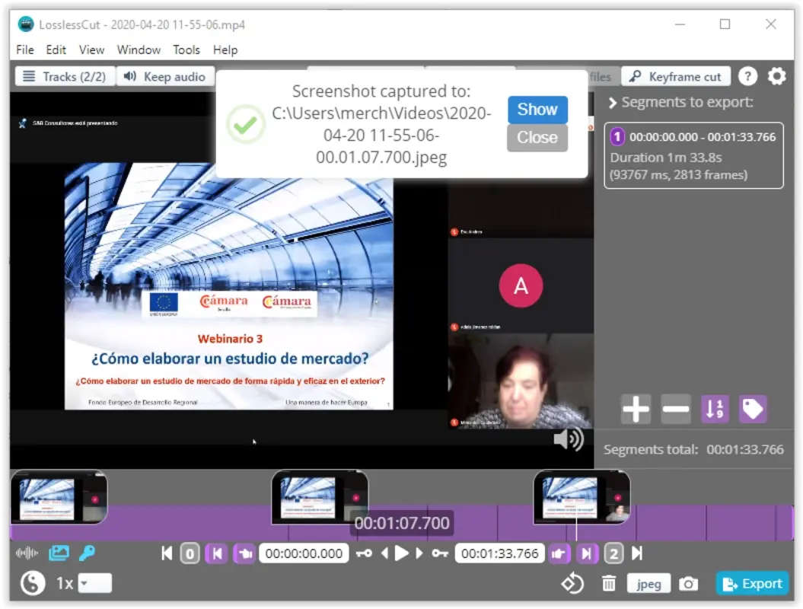Label the segment with the tag icon
The height and width of the screenshot is (609, 803).
click(x=754, y=409)
